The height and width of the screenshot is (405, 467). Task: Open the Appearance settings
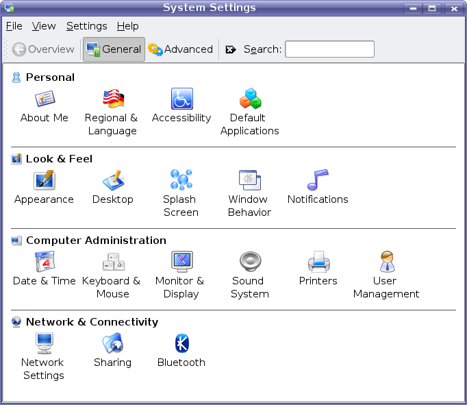point(45,182)
